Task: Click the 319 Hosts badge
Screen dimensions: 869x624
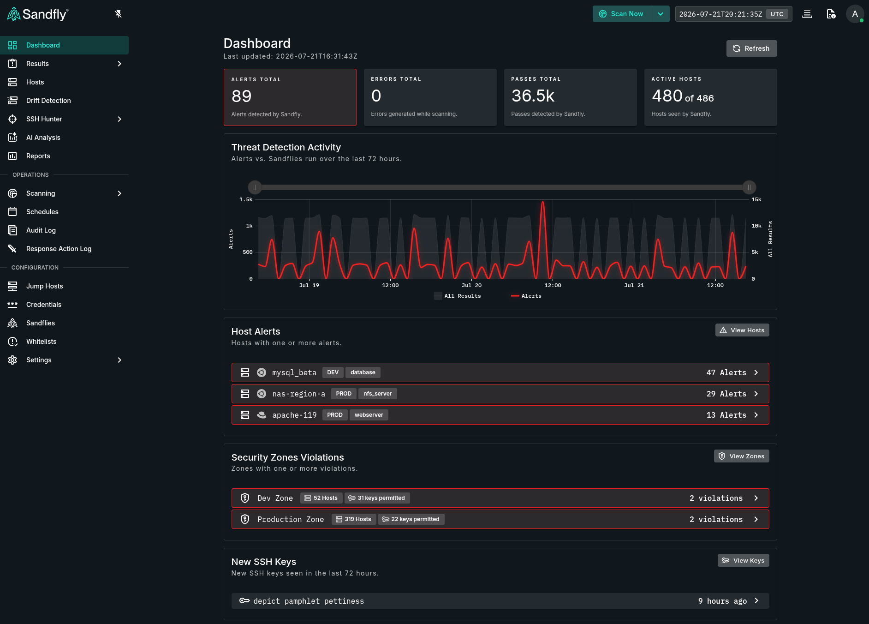Action: [354, 519]
